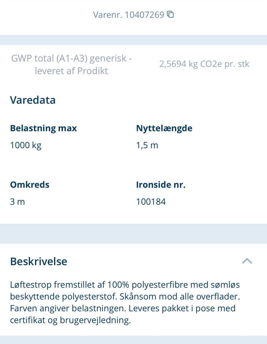Select the Belastning max label
The height and width of the screenshot is (344, 267).
pos(43,128)
